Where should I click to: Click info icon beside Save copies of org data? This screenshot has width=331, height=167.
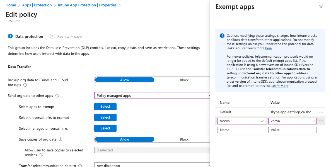[x=61, y=139]
